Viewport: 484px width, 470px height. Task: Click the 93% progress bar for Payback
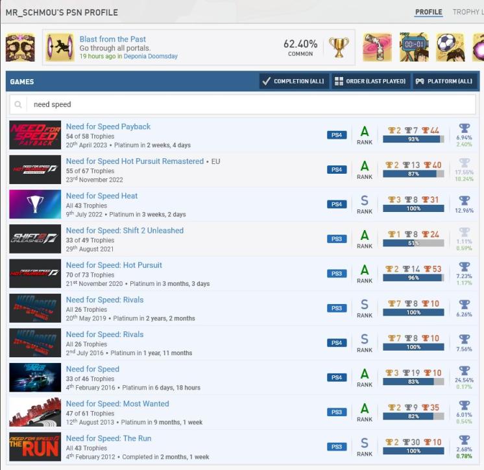[413, 139]
